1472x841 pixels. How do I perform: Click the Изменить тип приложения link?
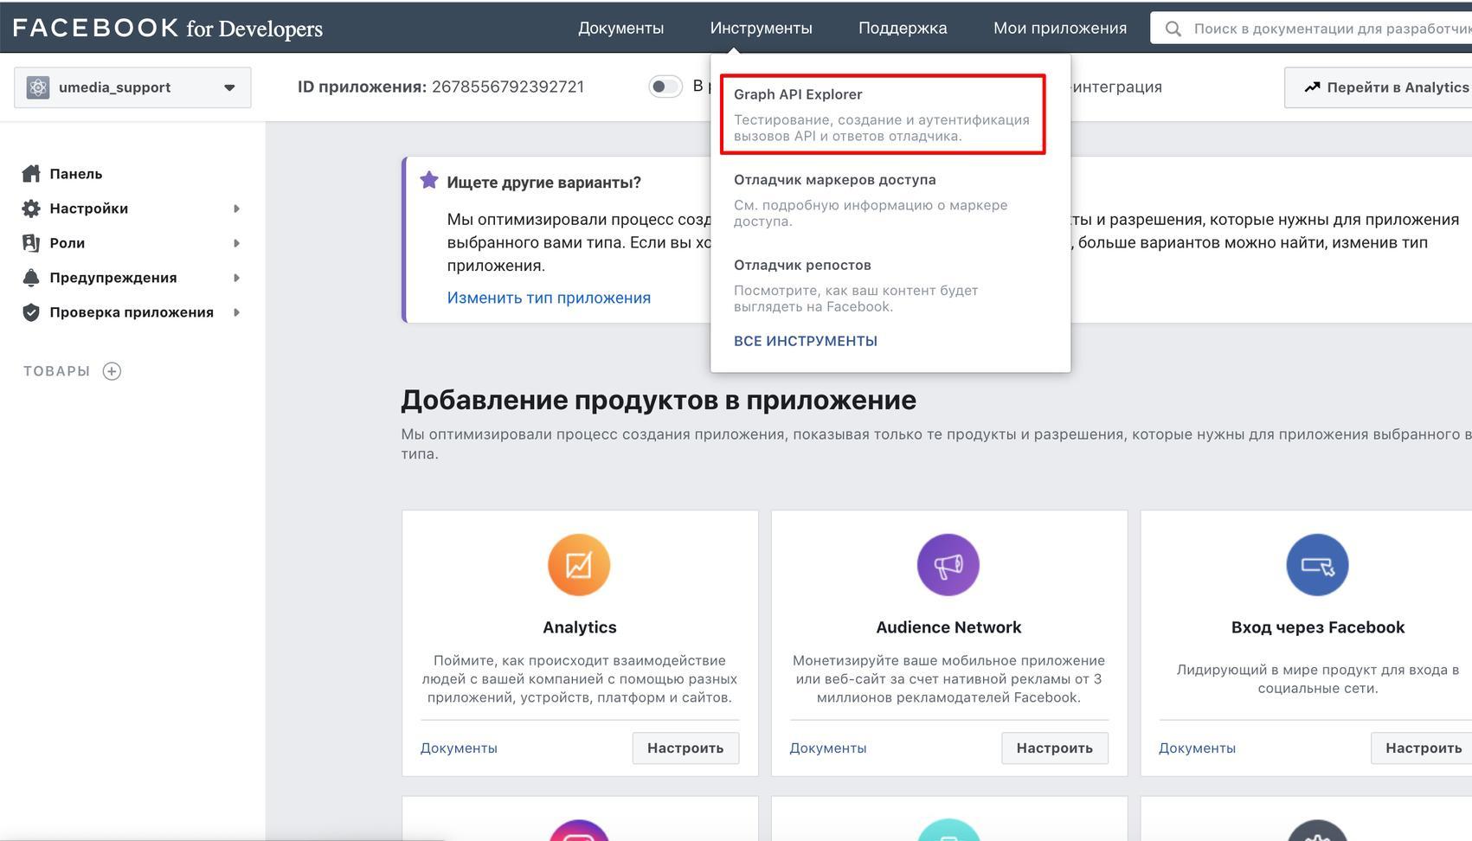point(549,298)
